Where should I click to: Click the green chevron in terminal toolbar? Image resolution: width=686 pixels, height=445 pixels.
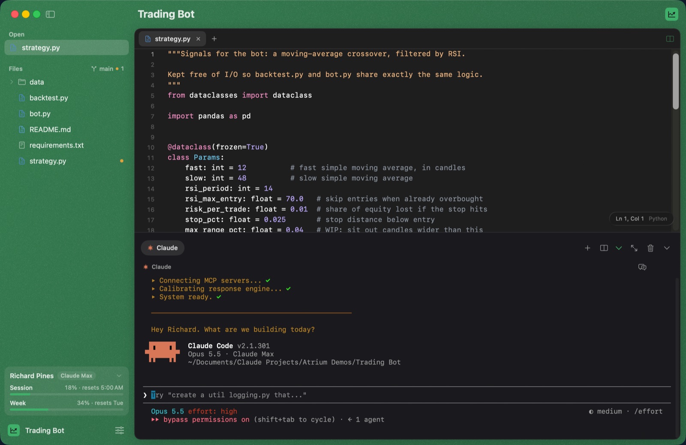click(619, 248)
